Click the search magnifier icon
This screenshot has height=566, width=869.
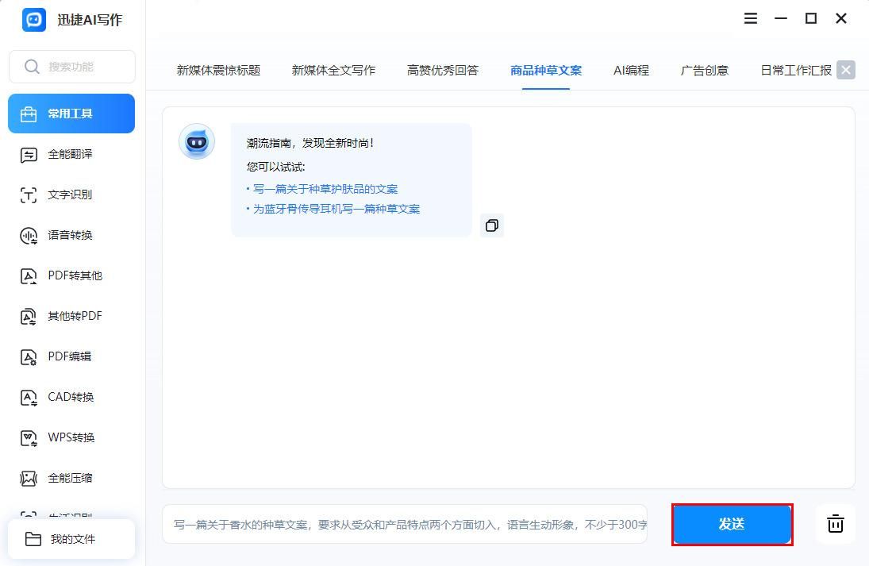tap(32, 67)
